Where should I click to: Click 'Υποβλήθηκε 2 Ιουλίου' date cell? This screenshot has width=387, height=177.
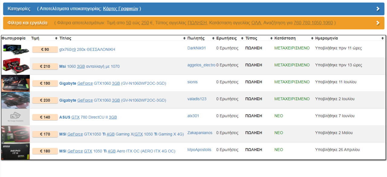(335, 99)
